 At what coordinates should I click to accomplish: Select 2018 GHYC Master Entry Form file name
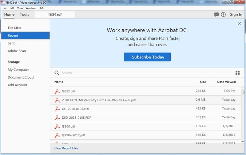[x=99, y=100]
